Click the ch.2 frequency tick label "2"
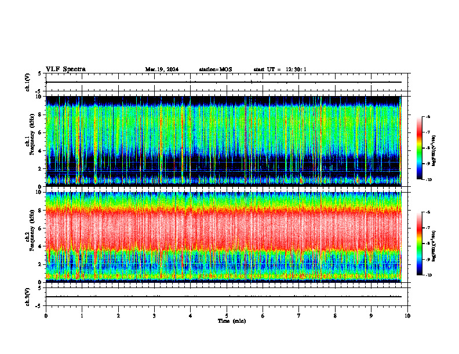Image resolution: width=459 pixels, height=354 pixels. click(40, 264)
